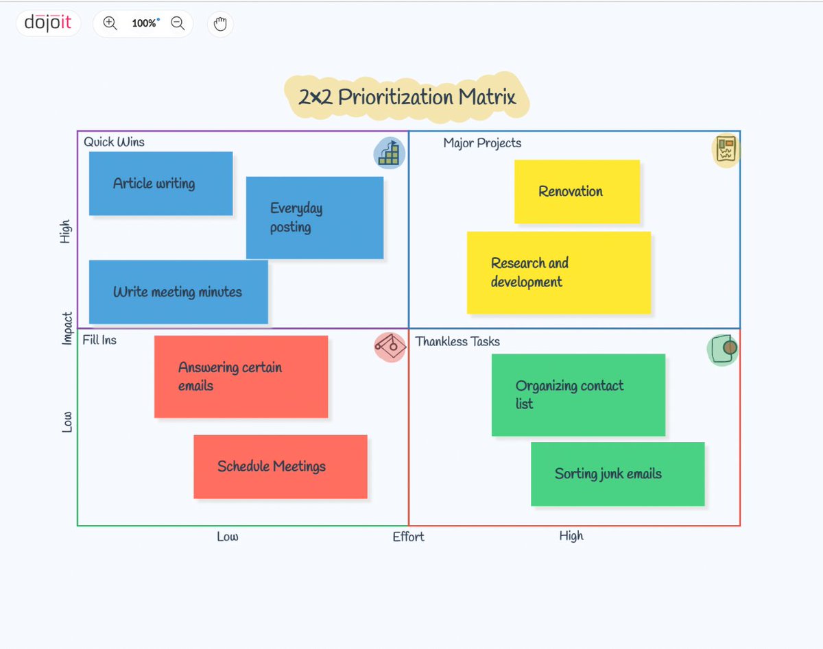
Task: Click the Effort axis label
Action: 409,537
